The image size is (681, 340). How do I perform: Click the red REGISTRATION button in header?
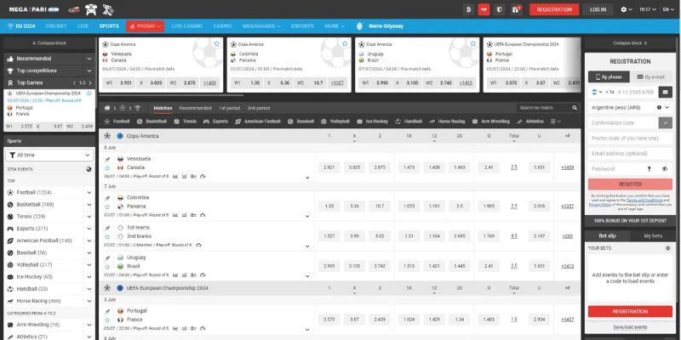point(554,9)
